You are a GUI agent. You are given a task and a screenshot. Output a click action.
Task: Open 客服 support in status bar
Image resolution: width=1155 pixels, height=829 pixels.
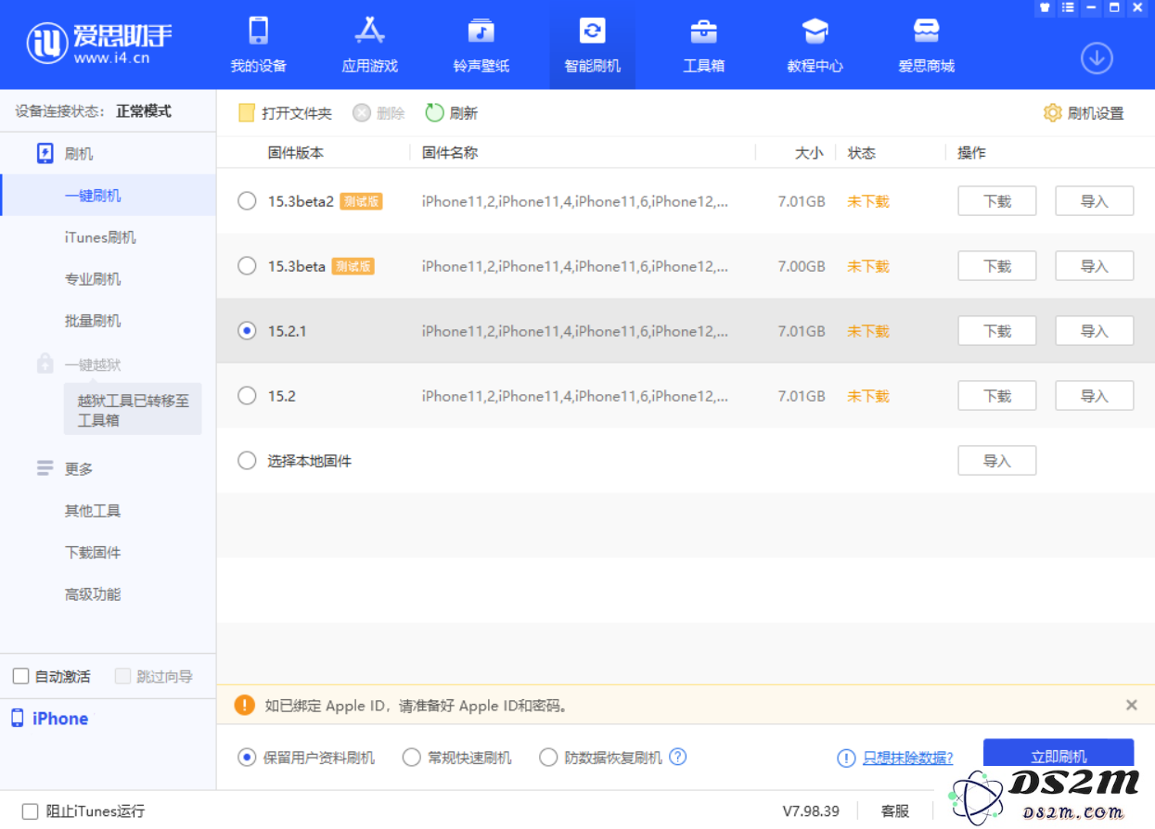[895, 811]
